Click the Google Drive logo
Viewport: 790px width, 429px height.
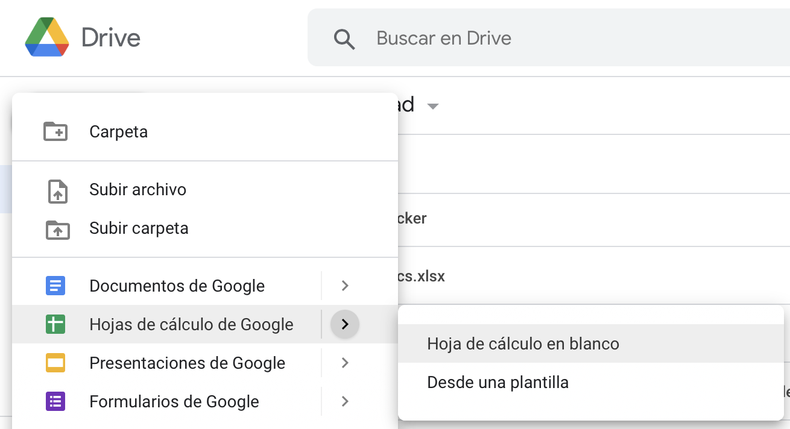47,37
